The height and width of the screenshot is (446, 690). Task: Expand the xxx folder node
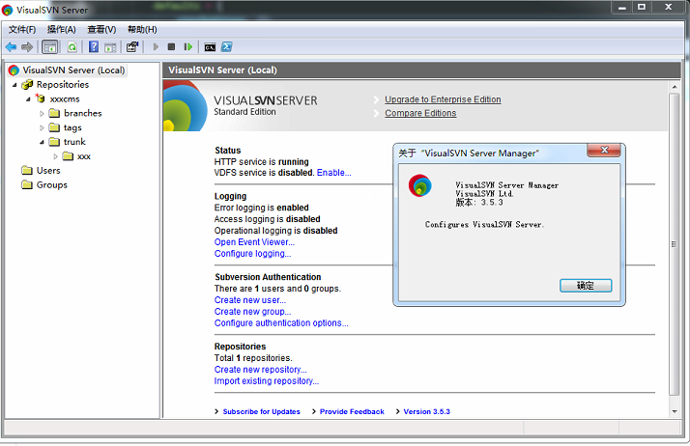[55, 156]
